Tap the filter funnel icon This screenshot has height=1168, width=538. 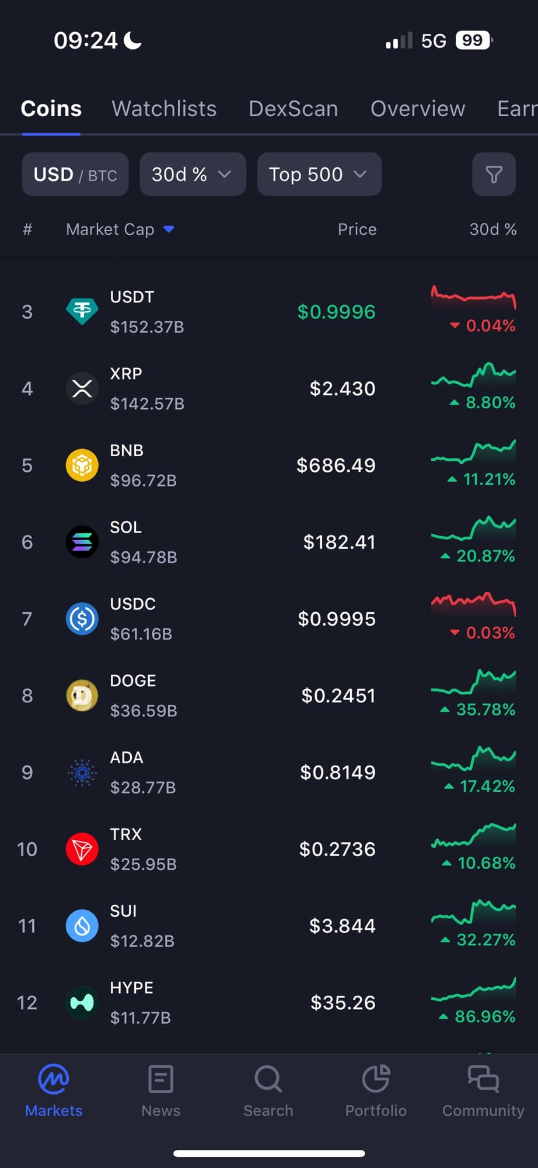tap(494, 174)
